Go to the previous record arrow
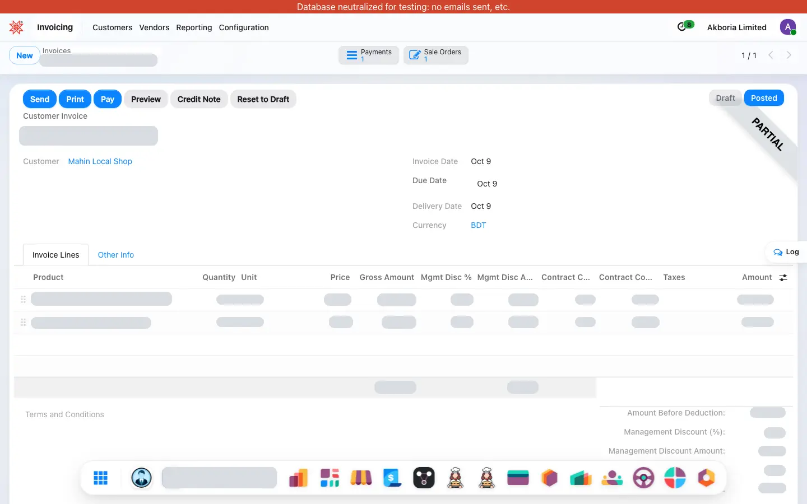807x504 pixels. [x=771, y=55]
